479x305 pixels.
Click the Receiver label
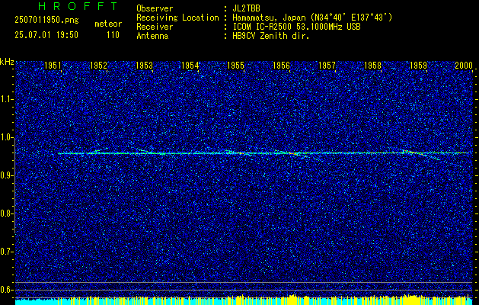tap(155, 27)
